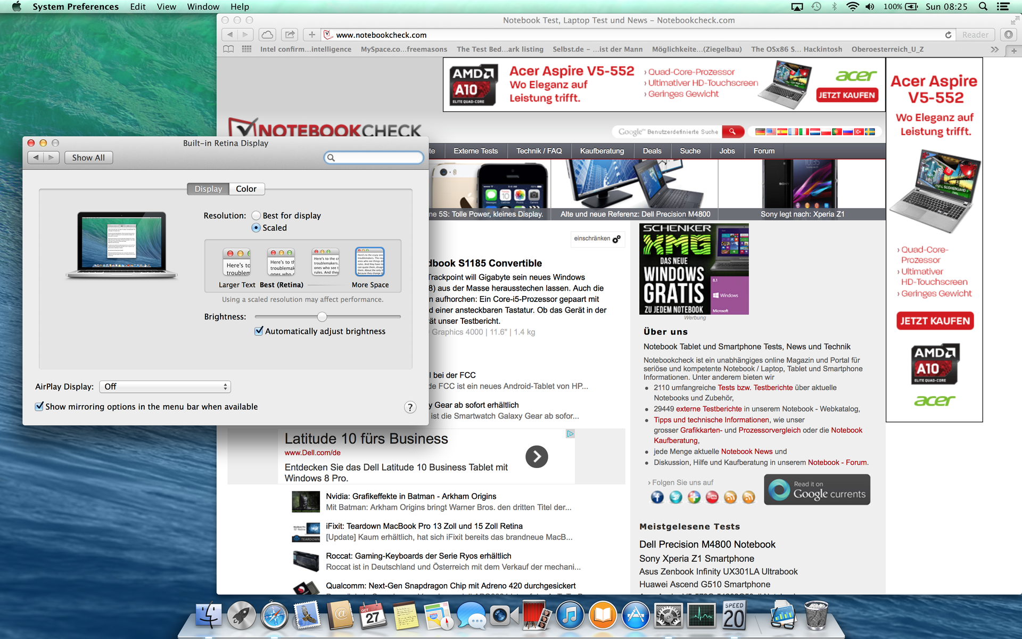
Task: Open Spotlight search in menu bar
Action: point(983,6)
